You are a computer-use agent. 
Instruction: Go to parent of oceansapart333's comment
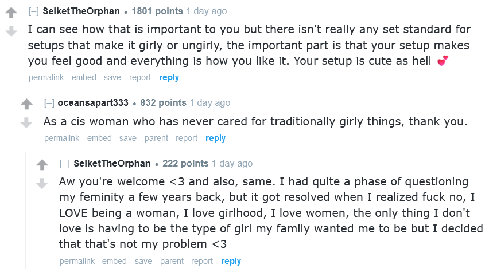pos(156,138)
